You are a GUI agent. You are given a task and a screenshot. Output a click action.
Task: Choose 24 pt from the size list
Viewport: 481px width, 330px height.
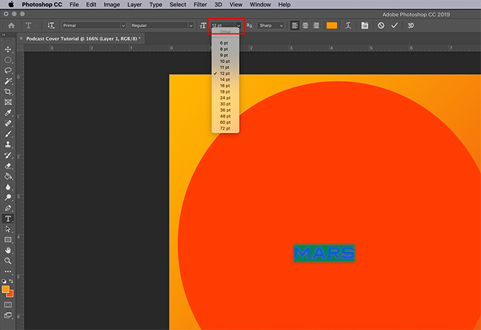(x=225, y=98)
